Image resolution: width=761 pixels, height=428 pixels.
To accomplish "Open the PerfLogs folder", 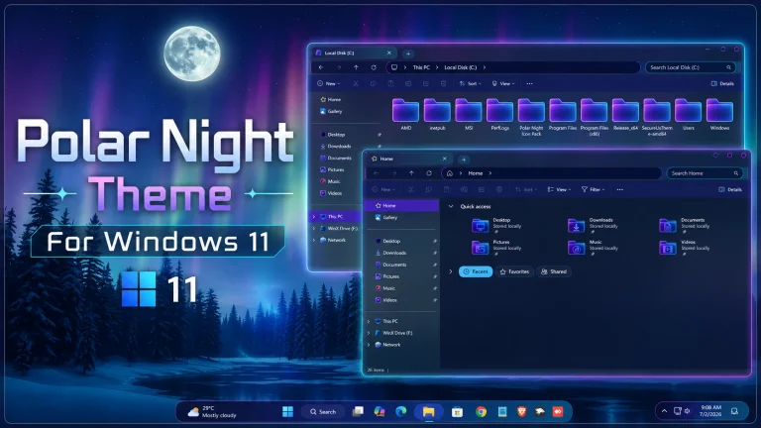I will [499, 114].
